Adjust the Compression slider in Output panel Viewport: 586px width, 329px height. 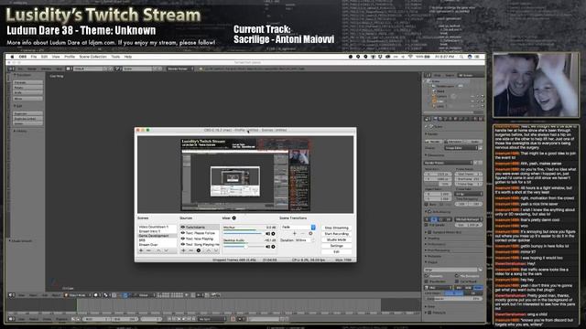point(454,299)
